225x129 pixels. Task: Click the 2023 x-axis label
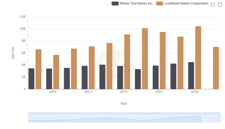pos(195,92)
